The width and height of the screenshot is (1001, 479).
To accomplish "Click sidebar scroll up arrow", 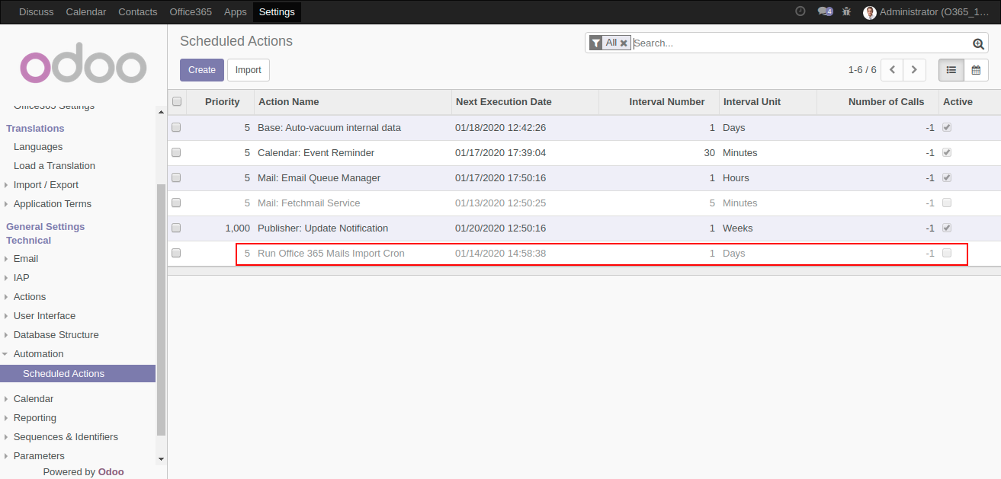I will (160, 112).
